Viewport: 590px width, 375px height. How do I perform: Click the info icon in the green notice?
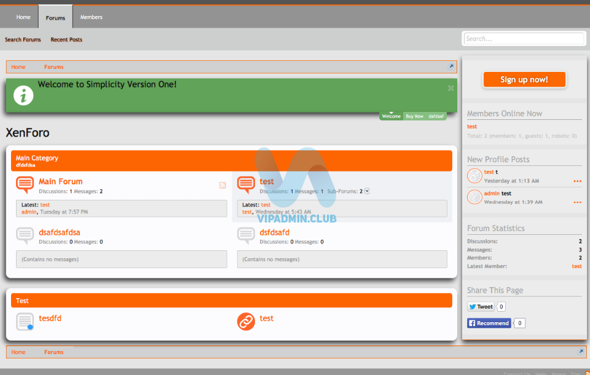tap(23, 96)
